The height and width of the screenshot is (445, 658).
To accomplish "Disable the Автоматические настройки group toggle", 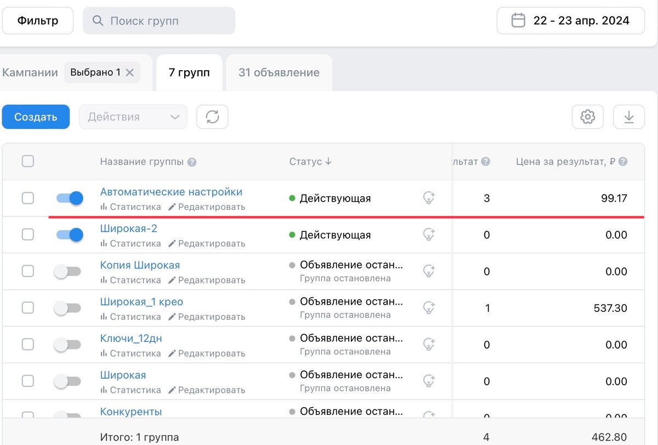I will [x=70, y=198].
